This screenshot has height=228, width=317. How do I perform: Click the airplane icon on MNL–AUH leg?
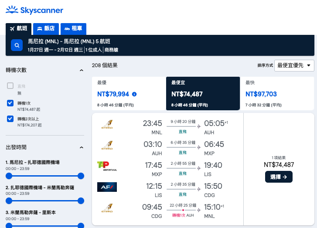[199, 126]
